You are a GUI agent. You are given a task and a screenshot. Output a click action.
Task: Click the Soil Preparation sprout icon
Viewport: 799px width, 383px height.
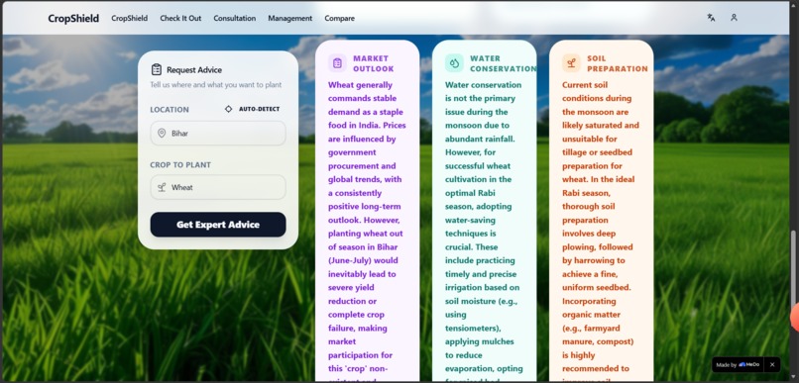(x=571, y=63)
